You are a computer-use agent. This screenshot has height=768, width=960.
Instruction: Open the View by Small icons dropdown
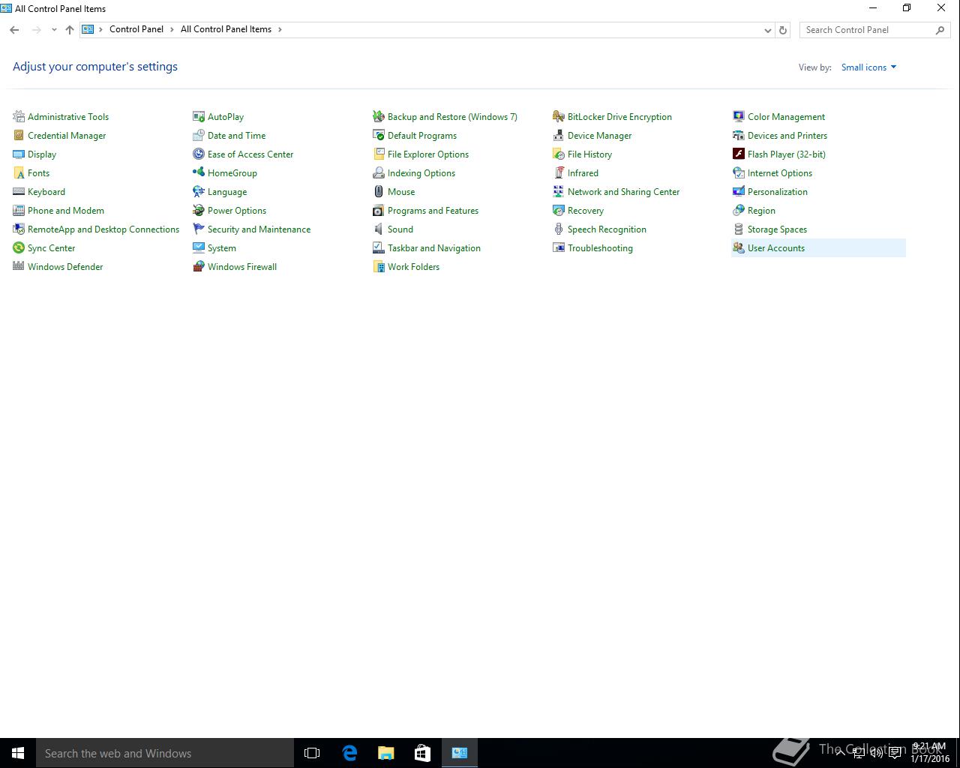868,67
